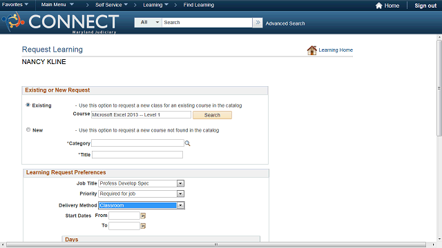Image resolution: width=442 pixels, height=248 pixels.
Task: Click the Sign out link
Action: (425, 6)
